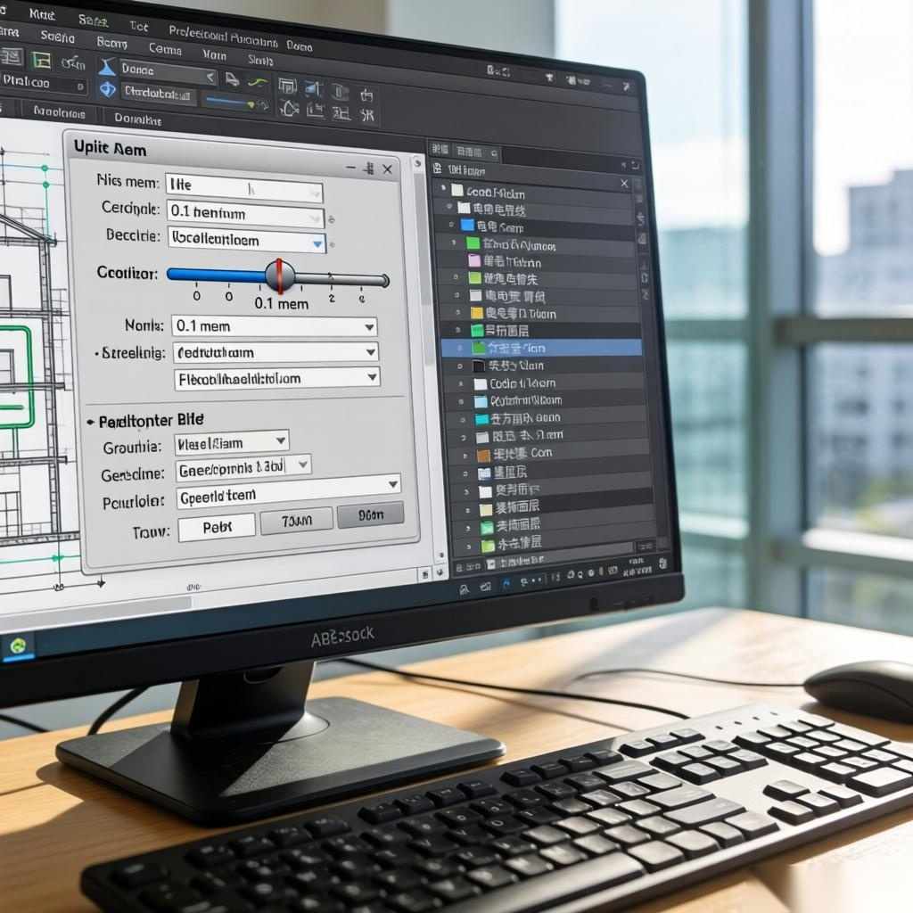Click the return arrow icon in the layer panel header

[x=635, y=165]
